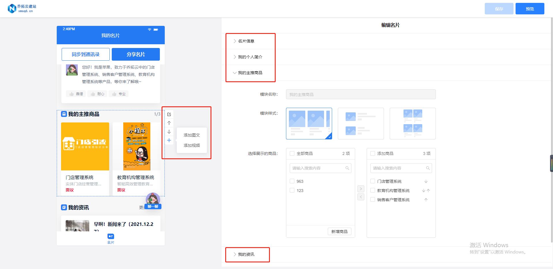Transfer selected products right with the > button

[361, 189]
